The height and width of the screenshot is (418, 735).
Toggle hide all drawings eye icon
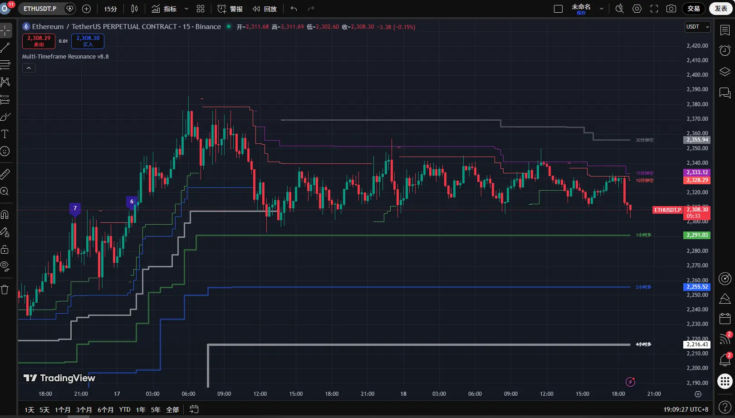(5, 266)
